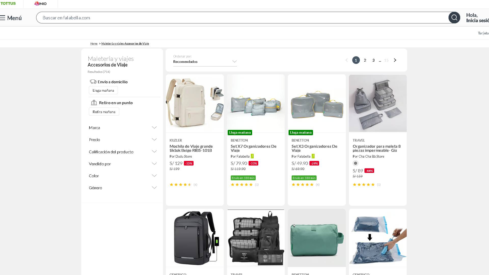This screenshot has height=275, width=489.
Task: Expand Calificación del producto filter
Action: pos(123,152)
